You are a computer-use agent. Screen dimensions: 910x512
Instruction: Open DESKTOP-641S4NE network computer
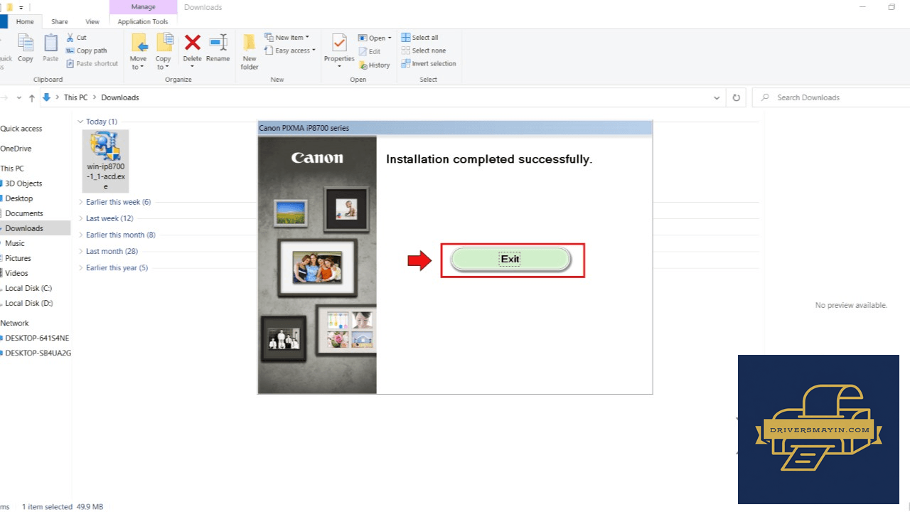(x=37, y=338)
